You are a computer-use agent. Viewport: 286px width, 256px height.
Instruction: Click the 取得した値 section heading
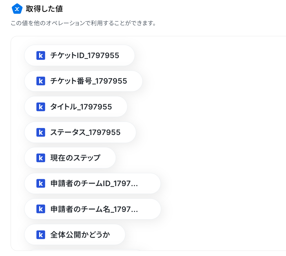tap(44, 9)
